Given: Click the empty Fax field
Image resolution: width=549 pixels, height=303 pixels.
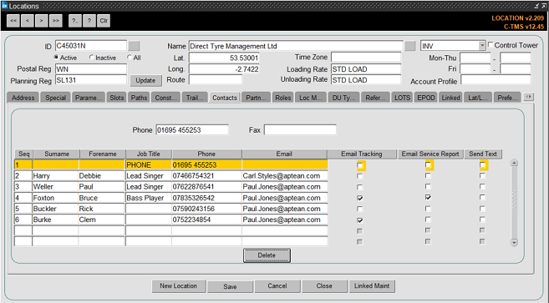Looking at the screenshot, I should click(x=300, y=130).
